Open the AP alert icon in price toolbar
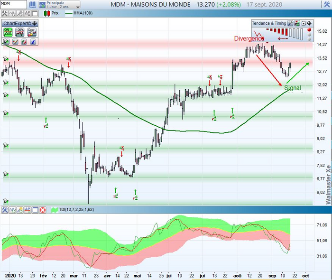The height and width of the screenshot is (280, 332). point(28,13)
